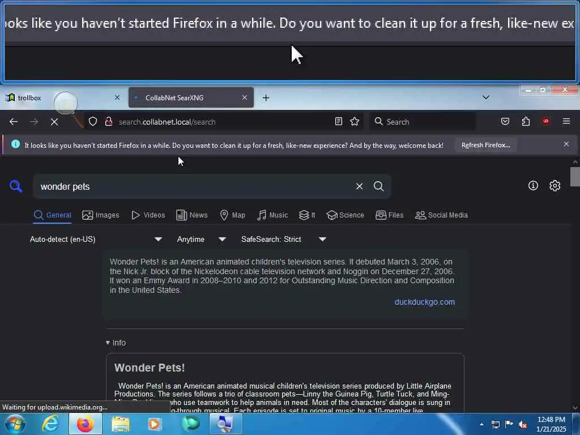
Task: Submit search with the magnifier button
Action: [x=378, y=186]
